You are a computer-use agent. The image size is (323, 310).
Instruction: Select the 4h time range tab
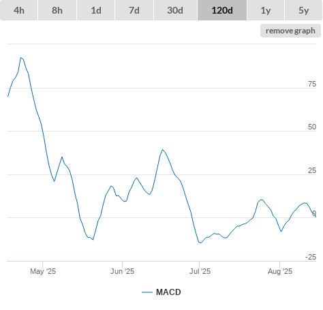[x=19, y=10]
